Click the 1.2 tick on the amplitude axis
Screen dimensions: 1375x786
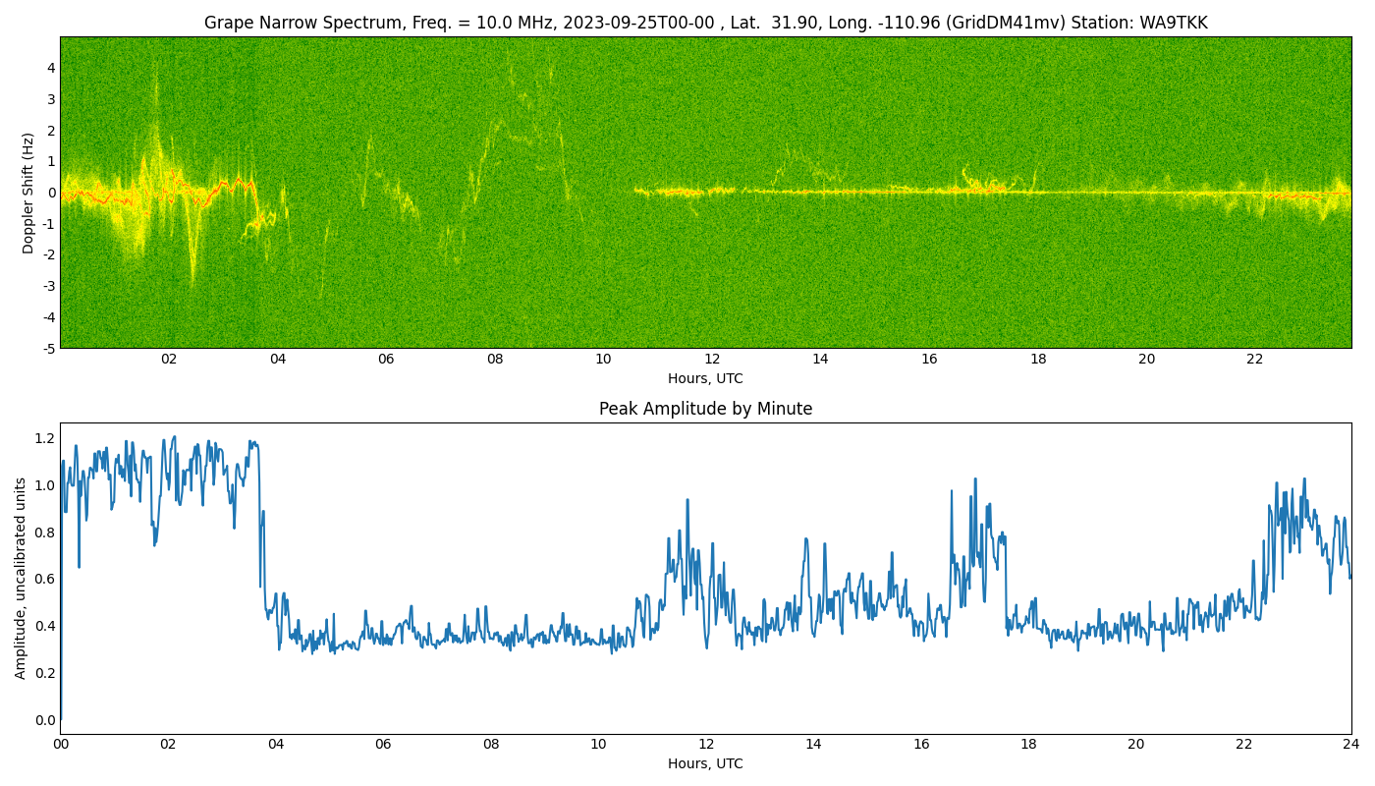[45, 438]
